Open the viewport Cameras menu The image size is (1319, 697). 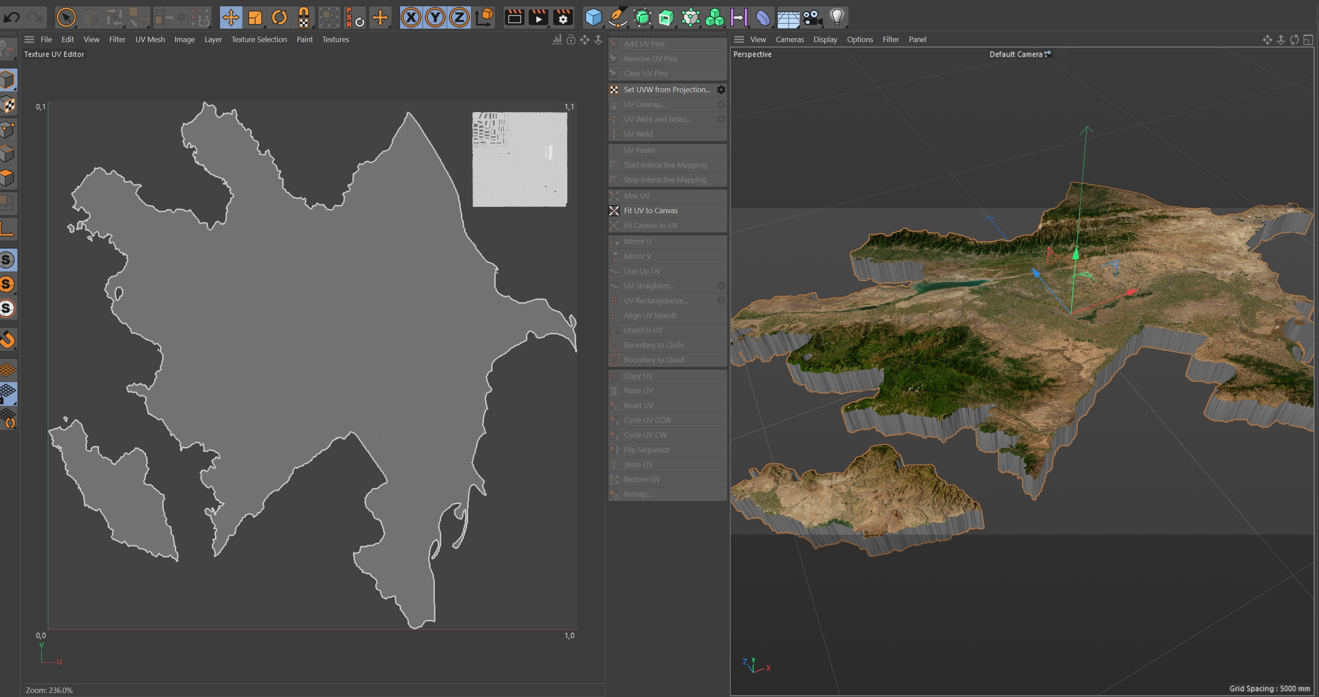pyautogui.click(x=789, y=39)
